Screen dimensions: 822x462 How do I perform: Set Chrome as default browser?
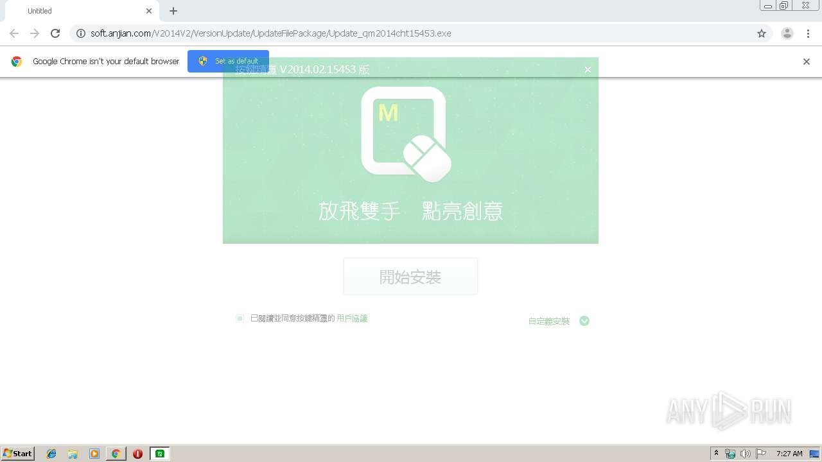click(228, 61)
